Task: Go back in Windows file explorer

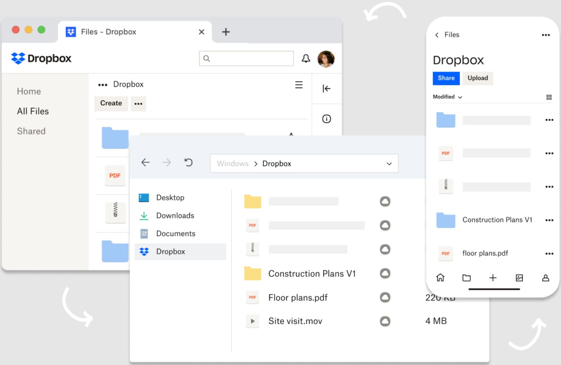Action: click(x=146, y=162)
